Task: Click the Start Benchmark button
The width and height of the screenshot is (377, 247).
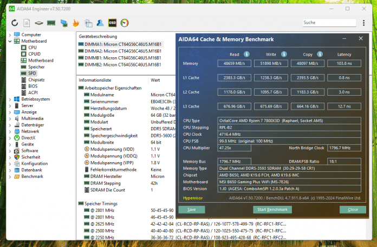Action: pos(272,210)
